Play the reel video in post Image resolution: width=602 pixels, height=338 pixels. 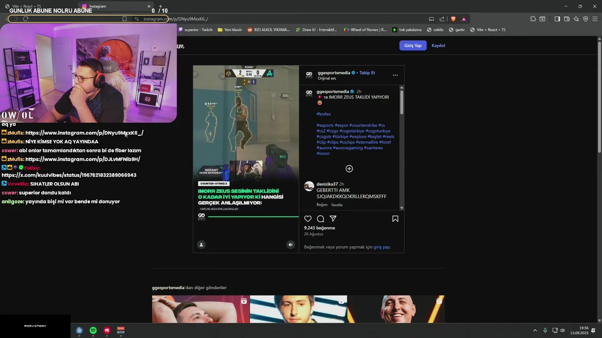pos(246,159)
